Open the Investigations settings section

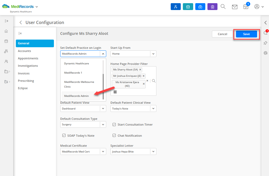click(x=28, y=66)
